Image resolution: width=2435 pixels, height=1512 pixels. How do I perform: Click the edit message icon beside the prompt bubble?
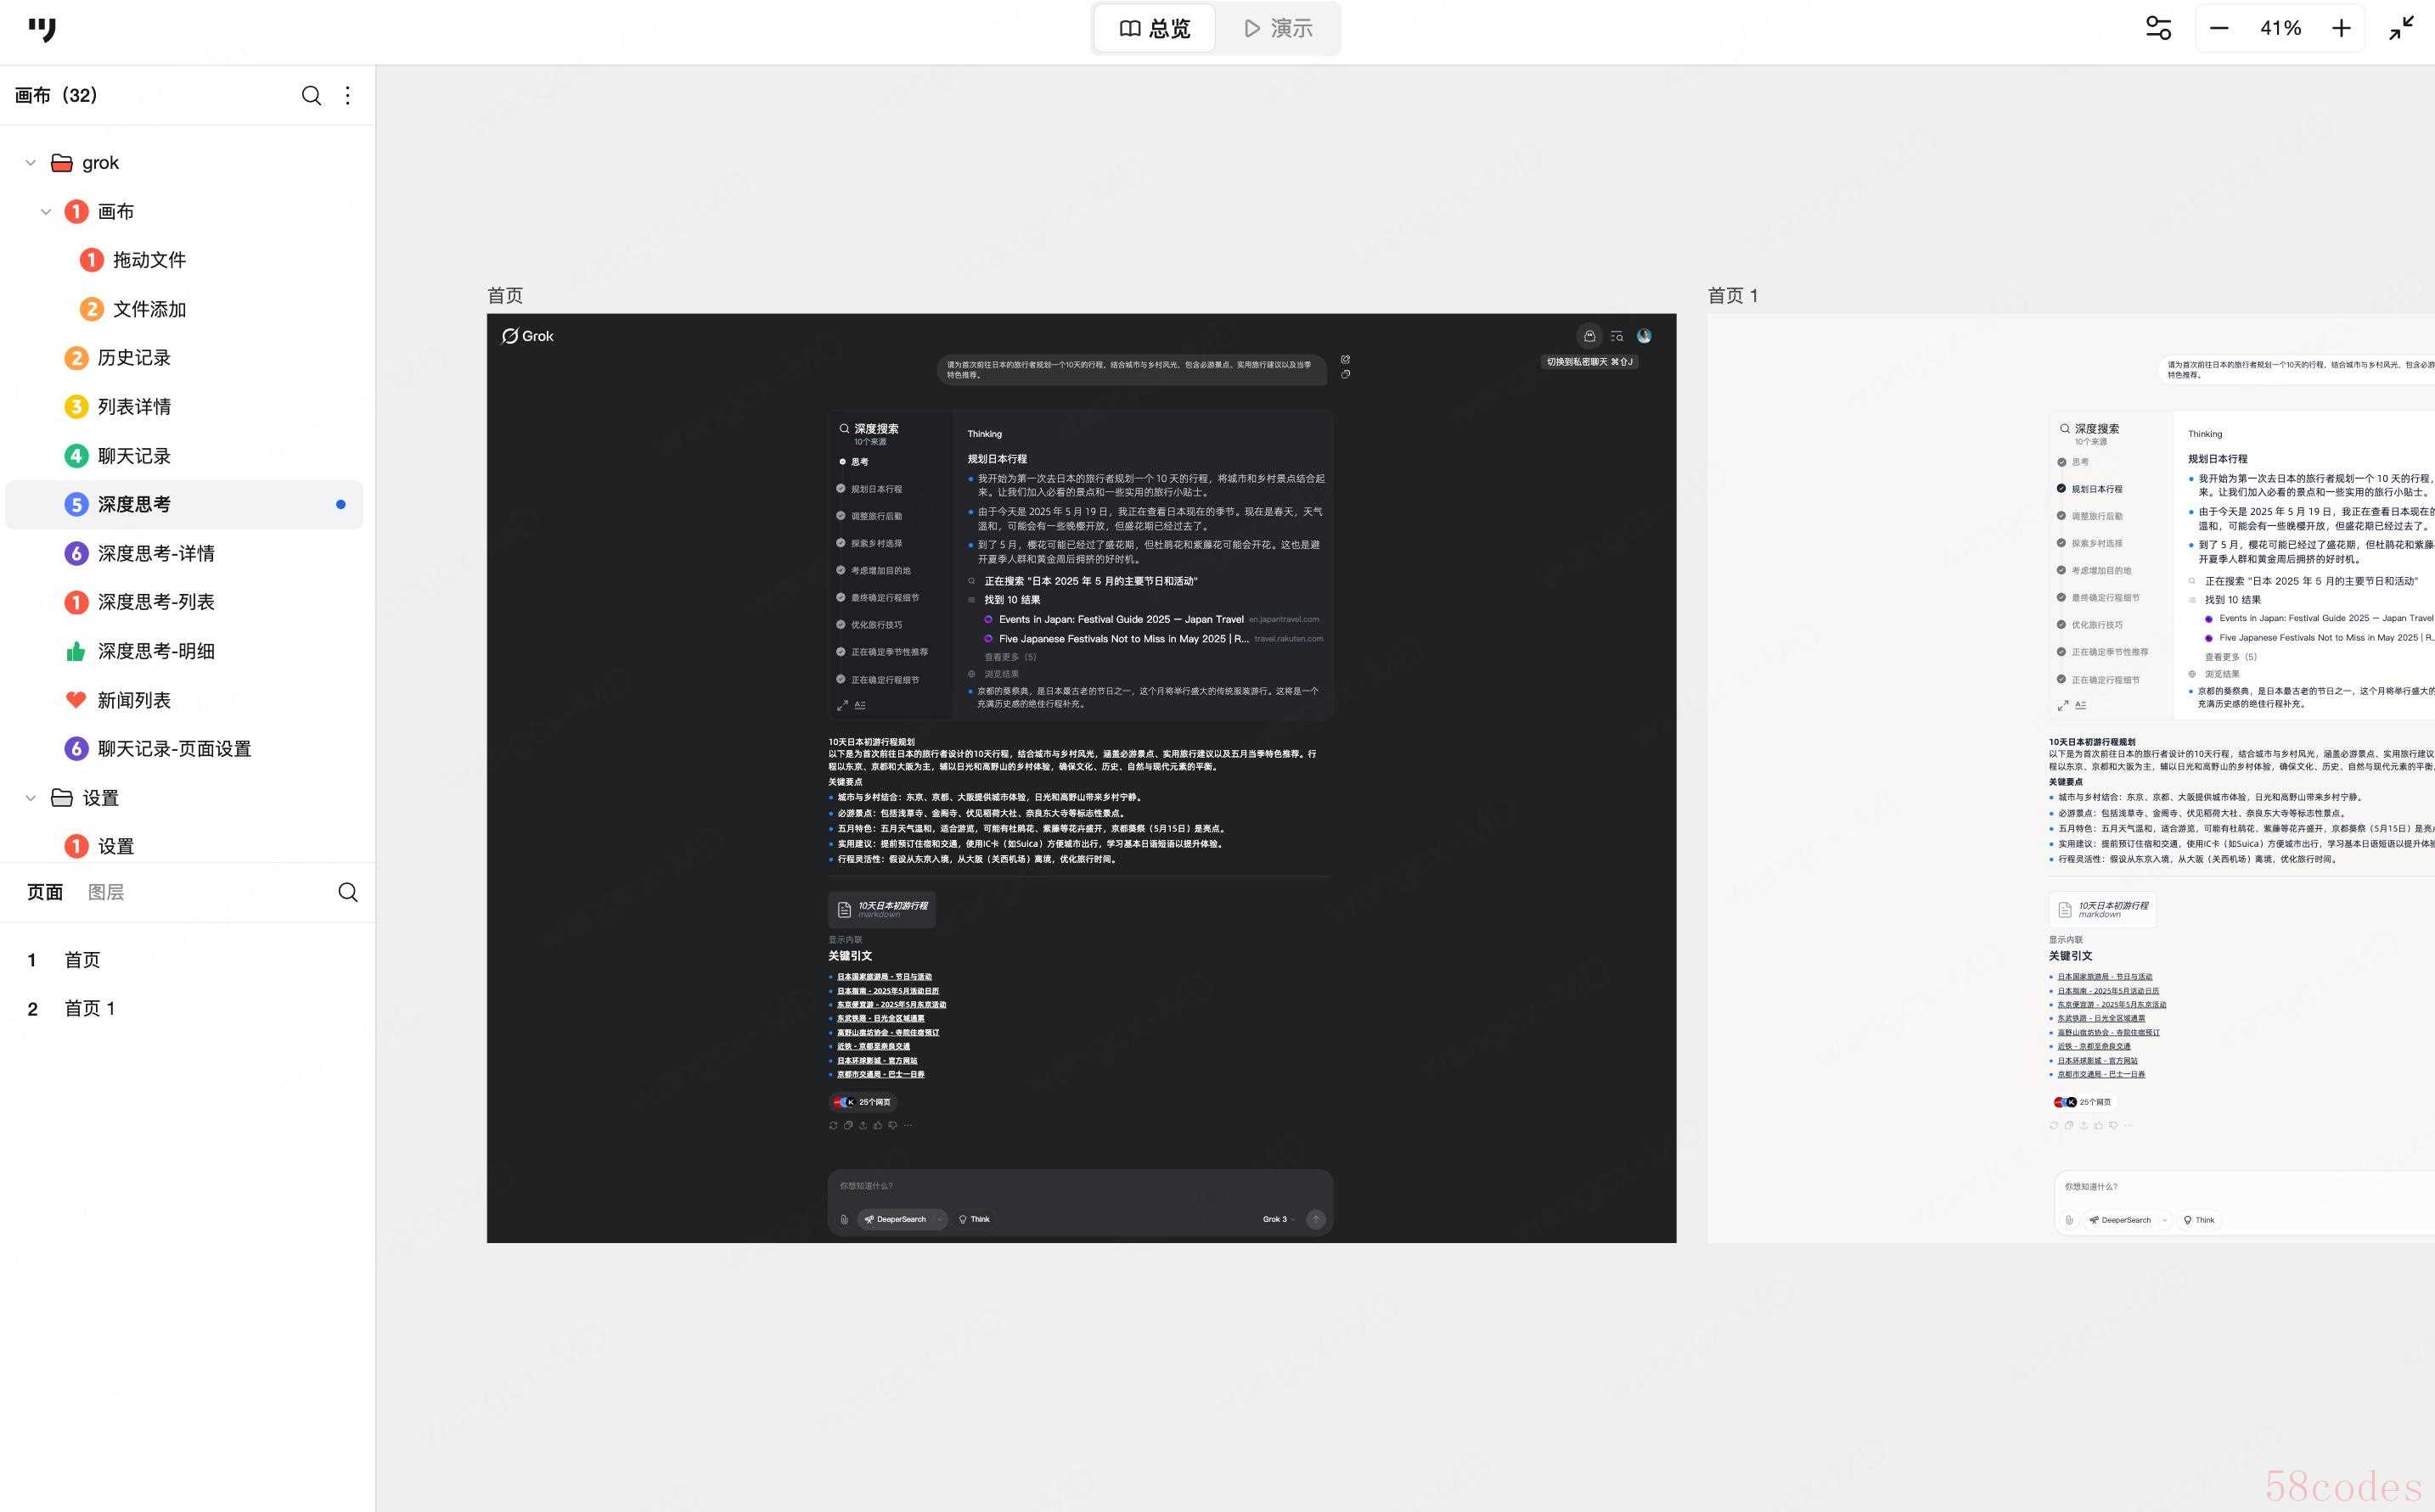pyautogui.click(x=1346, y=359)
